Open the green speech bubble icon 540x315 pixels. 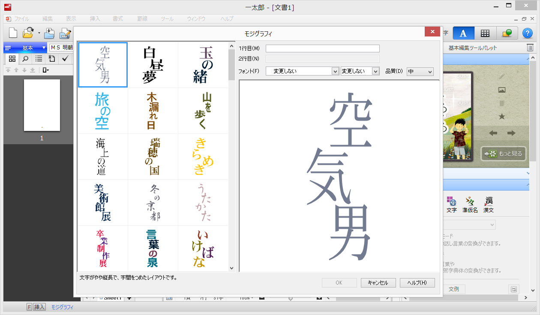[x=506, y=33]
